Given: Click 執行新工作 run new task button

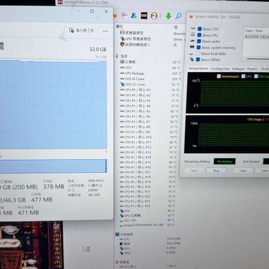Looking at the screenshot, I should coord(82,30).
